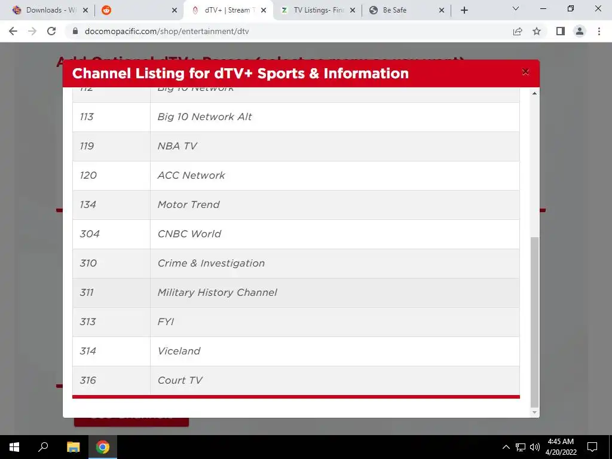Click the Military History Channel entry
The width and height of the screenshot is (612, 459).
click(x=218, y=292)
